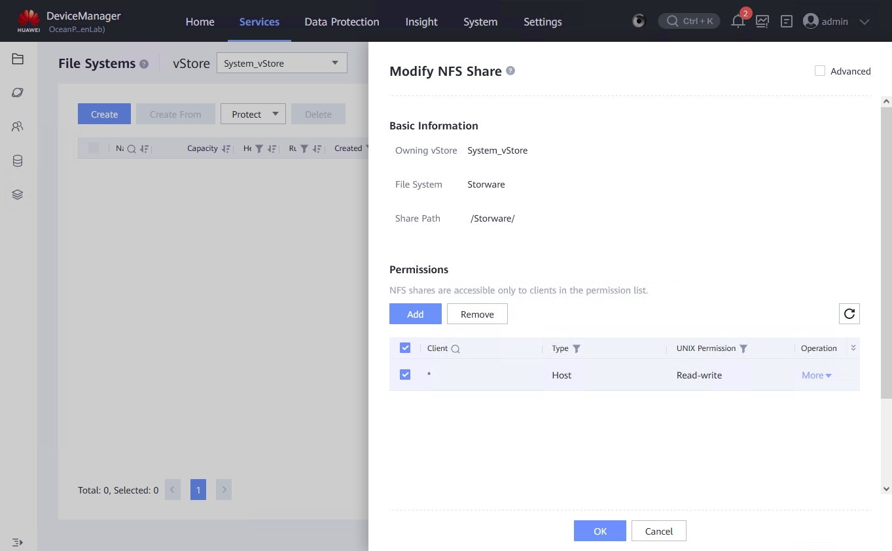892x551 pixels.
Task: Click the alarm bell notification icon
Action: coord(738,22)
